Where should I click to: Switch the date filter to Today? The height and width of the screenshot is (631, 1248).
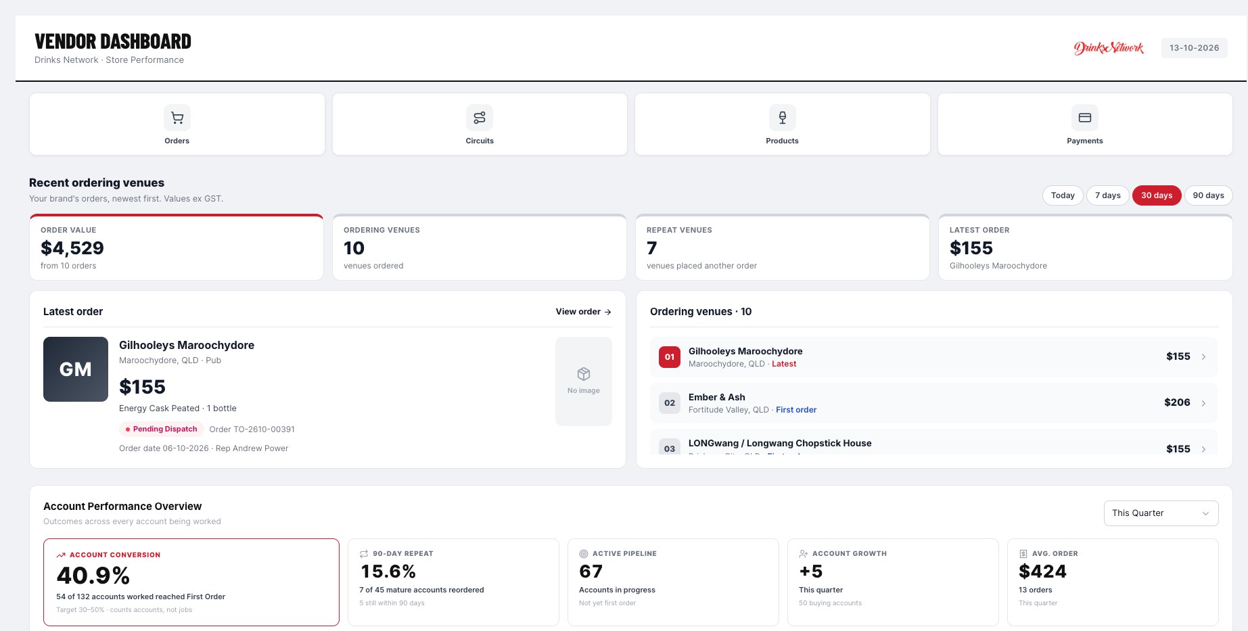pyautogui.click(x=1063, y=195)
